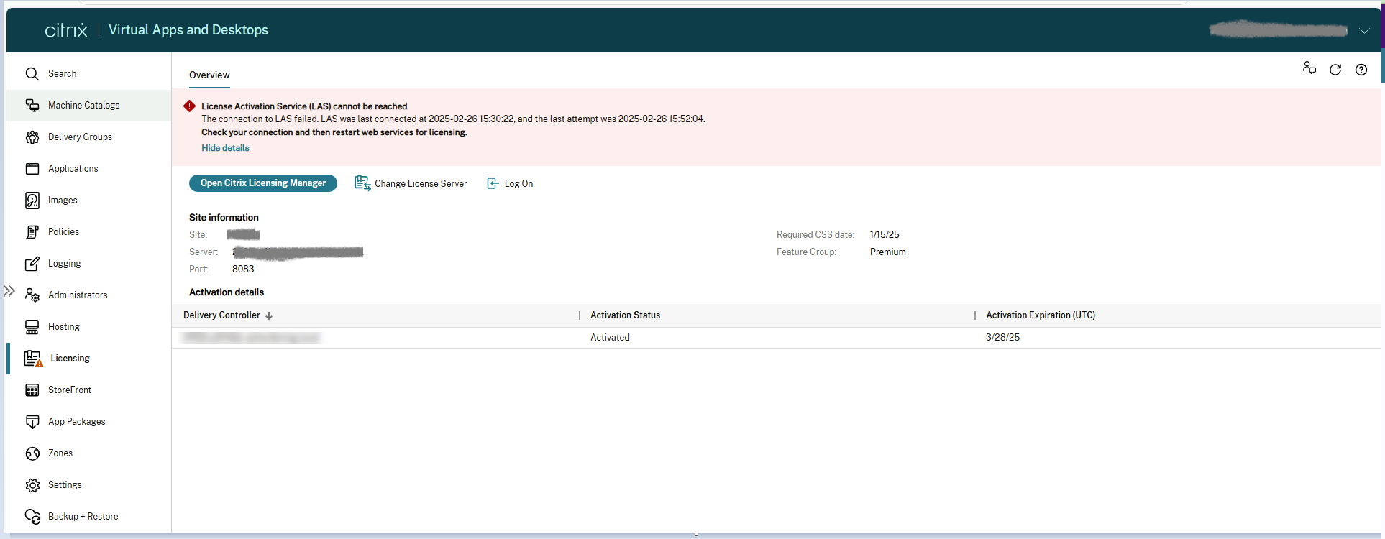This screenshot has width=1385, height=539.
Task: Select the Licensing icon with warning badge
Action: (33, 359)
